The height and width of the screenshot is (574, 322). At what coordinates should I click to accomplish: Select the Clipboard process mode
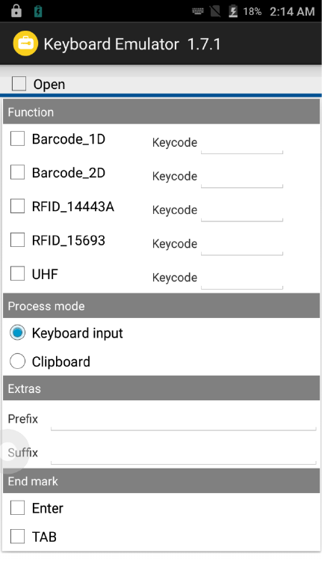coord(17,361)
